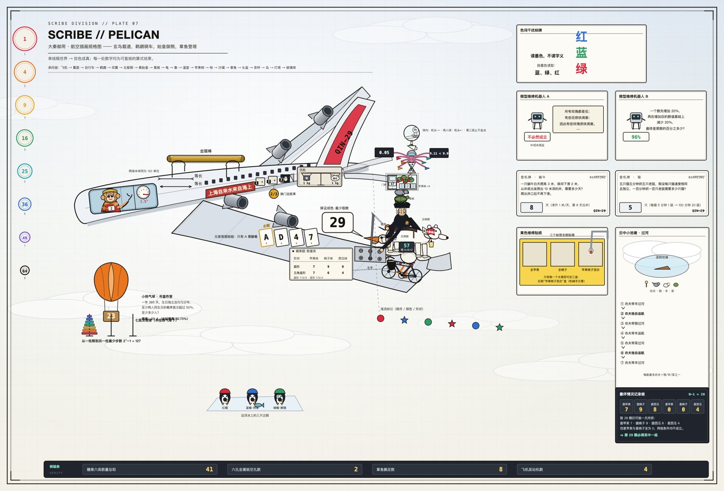Click the orange hot air balloon

point(111,282)
